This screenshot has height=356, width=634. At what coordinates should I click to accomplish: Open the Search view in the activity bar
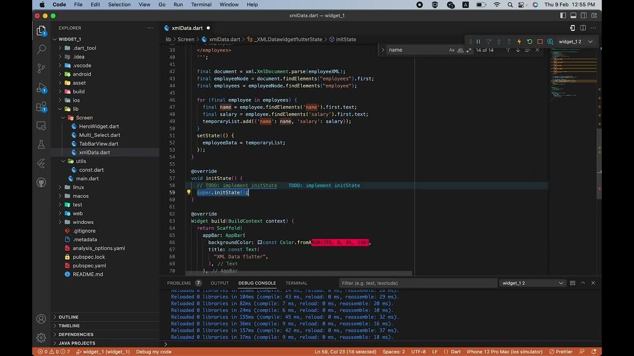42,49
